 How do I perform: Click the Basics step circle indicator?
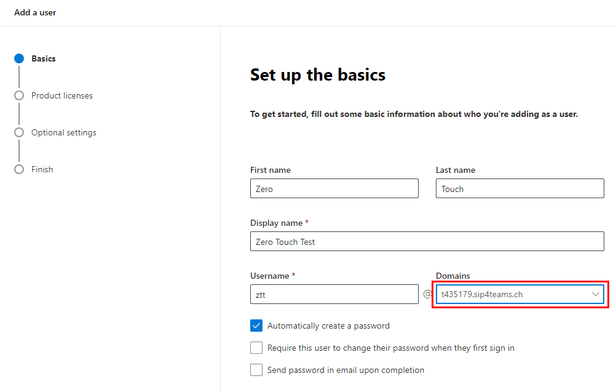point(19,58)
